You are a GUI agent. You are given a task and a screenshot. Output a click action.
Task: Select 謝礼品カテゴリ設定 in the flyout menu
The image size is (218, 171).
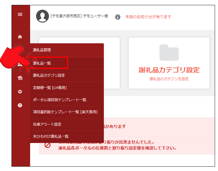[x=49, y=75]
